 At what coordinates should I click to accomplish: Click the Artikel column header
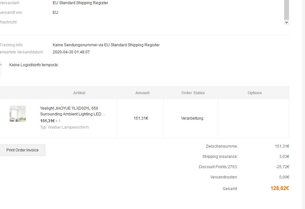(79, 93)
